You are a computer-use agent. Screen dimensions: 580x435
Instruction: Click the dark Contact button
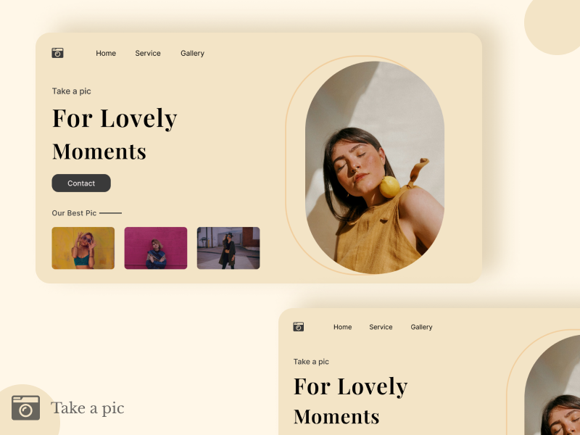(x=81, y=183)
